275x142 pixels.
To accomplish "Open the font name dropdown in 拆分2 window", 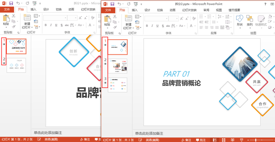I will pyautogui.click(x=167, y=18).
